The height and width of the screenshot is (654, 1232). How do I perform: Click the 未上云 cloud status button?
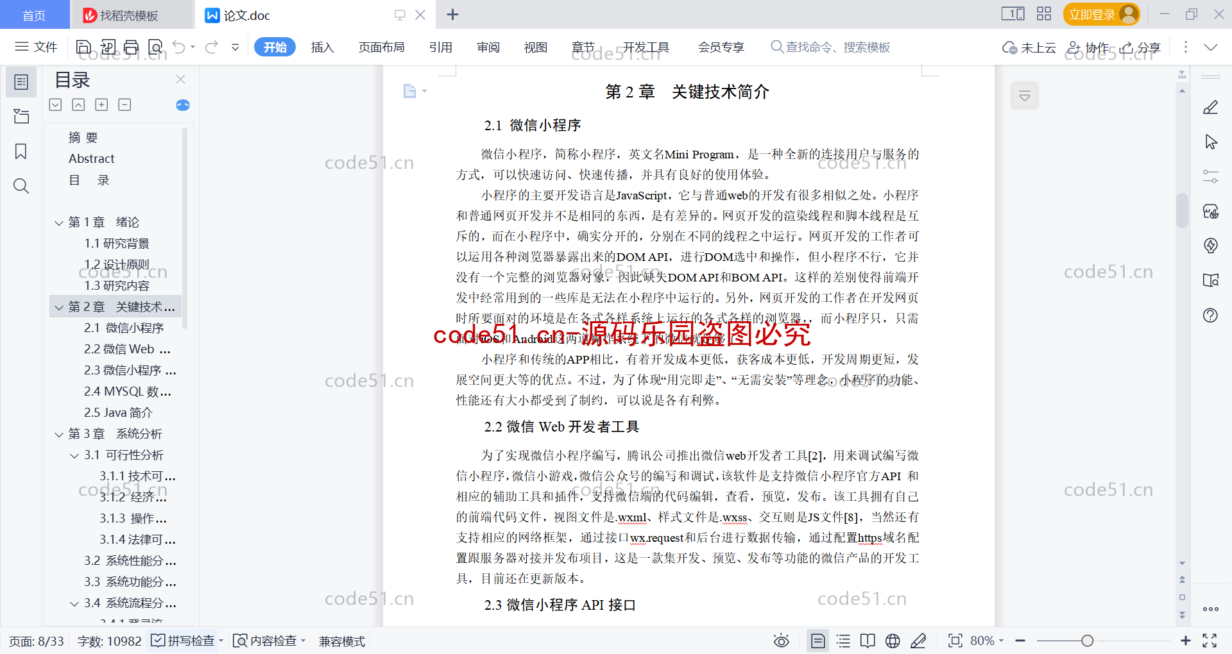point(1029,47)
